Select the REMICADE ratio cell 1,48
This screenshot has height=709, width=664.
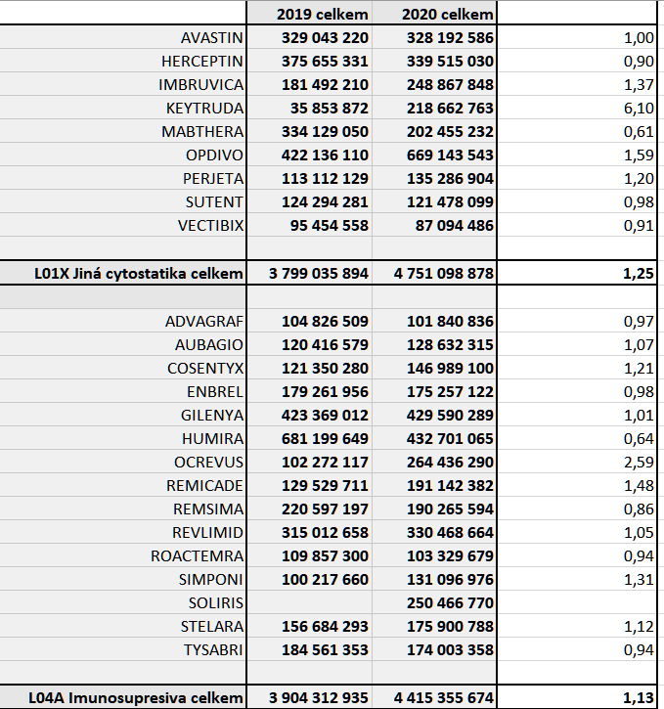(x=577, y=486)
